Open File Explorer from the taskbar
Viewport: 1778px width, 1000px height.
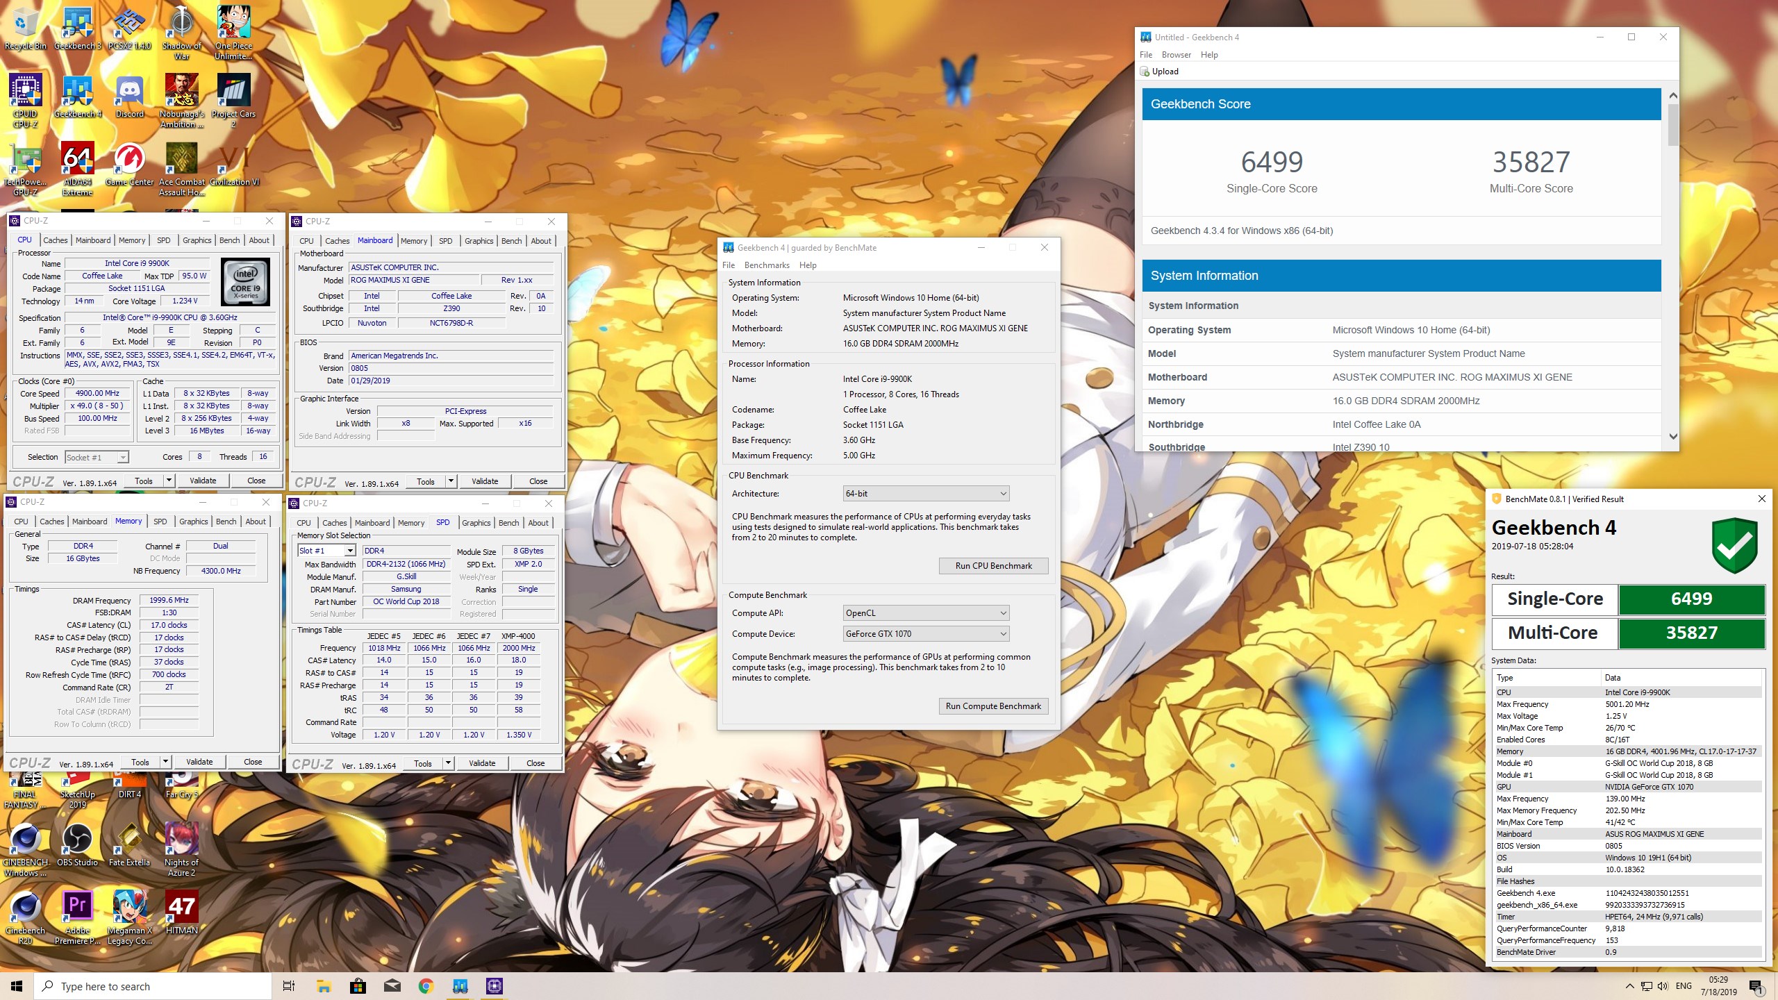(x=324, y=986)
